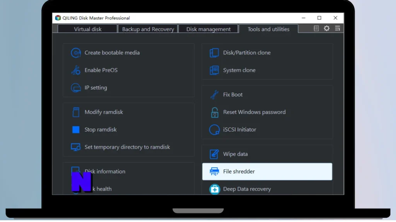Open the Deep Data recovery label

click(x=247, y=189)
